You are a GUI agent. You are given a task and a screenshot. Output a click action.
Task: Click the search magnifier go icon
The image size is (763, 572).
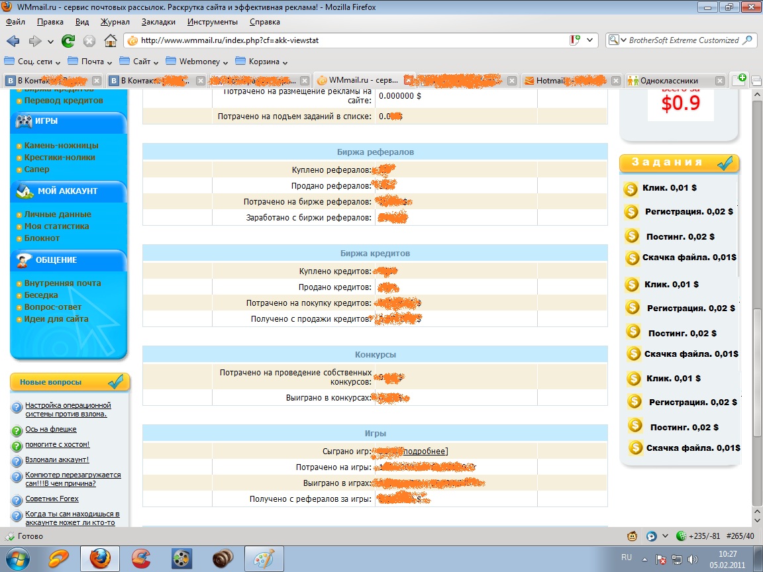tap(747, 40)
